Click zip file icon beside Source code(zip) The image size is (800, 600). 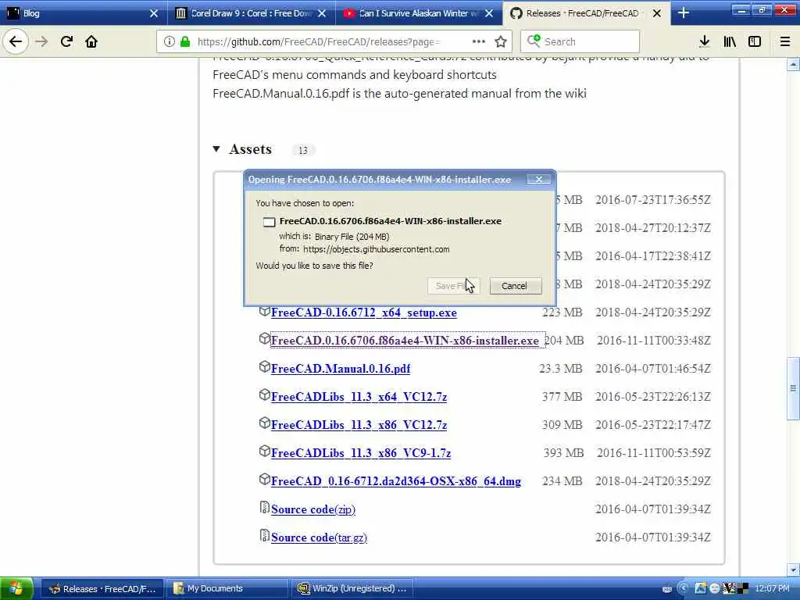[264, 507]
